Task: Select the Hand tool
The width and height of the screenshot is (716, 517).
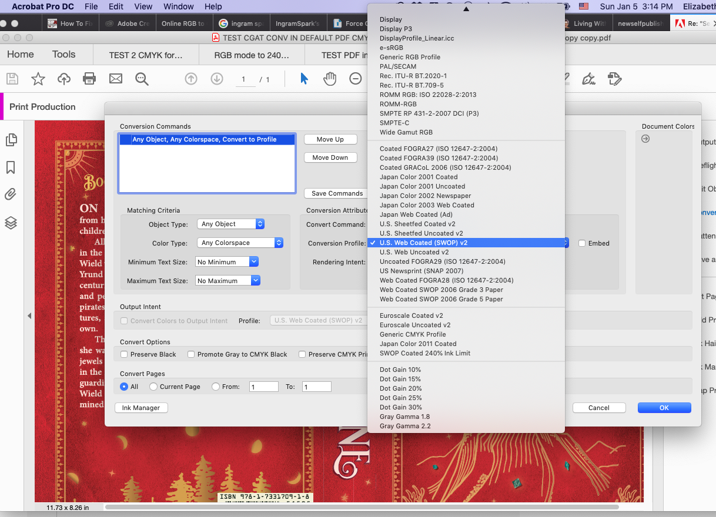Action: pos(330,78)
